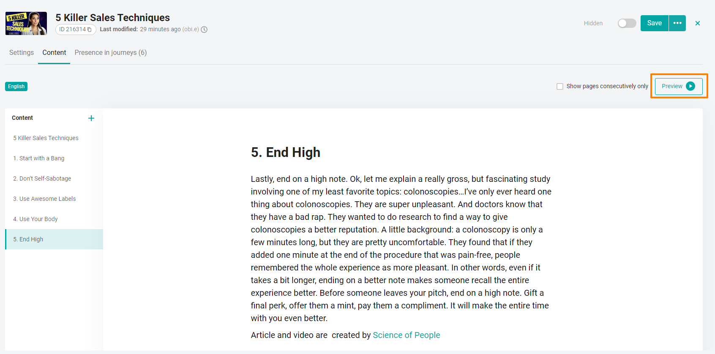Open Presence in journeys tab

(x=111, y=52)
